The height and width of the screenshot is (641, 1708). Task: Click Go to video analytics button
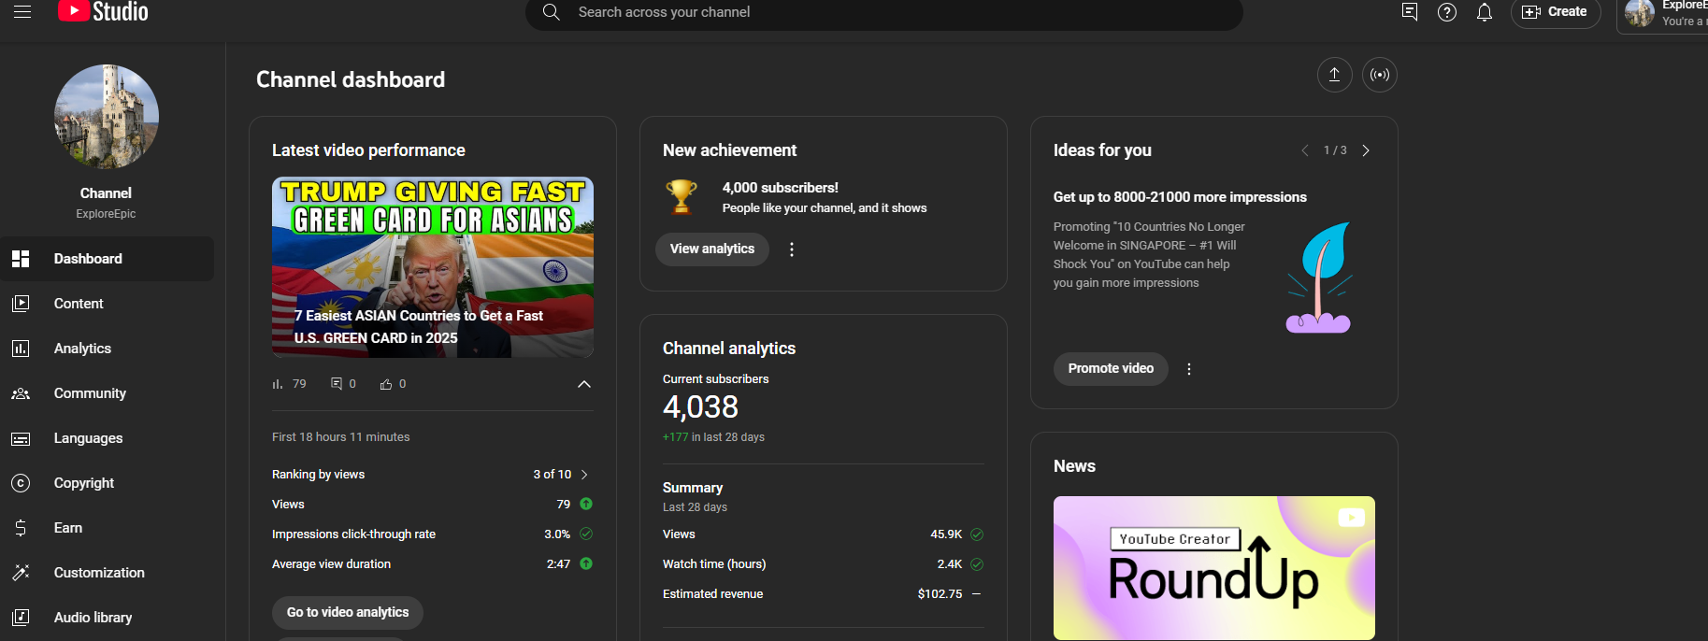point(348,612)
